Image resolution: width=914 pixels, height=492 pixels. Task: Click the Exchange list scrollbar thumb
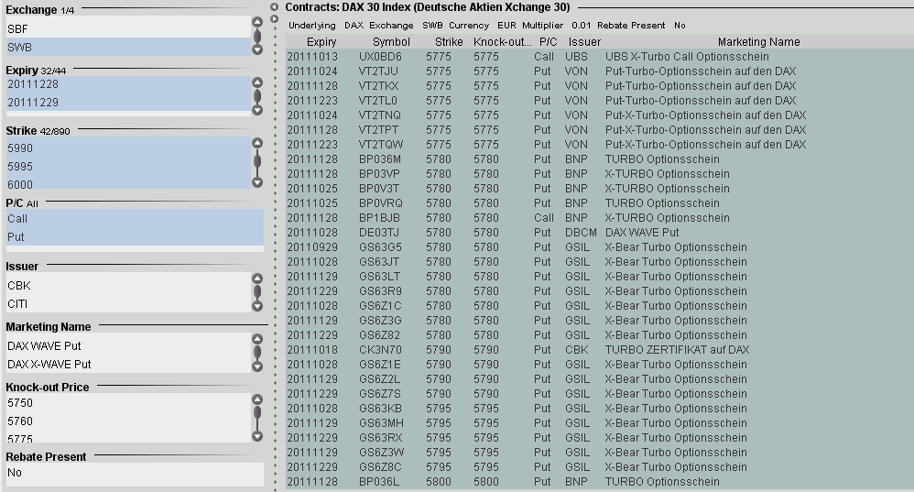point(257,36)
